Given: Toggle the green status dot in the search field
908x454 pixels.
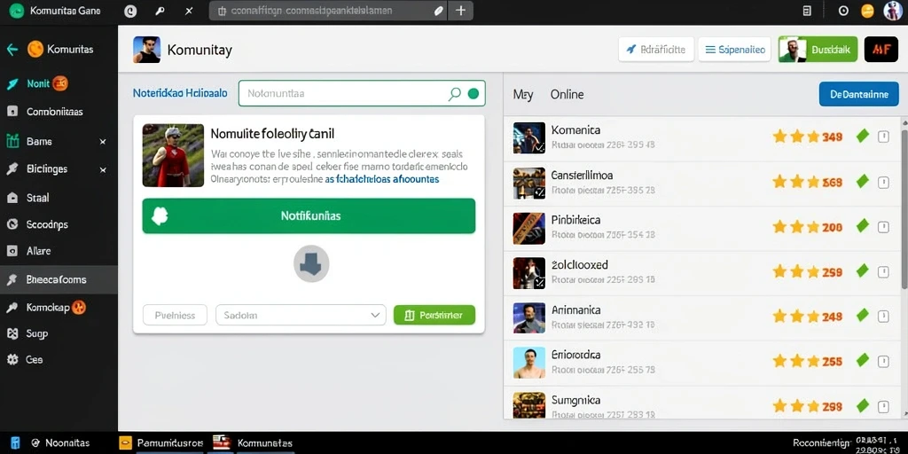Looking at the screenshot, I should pos(474,94).
